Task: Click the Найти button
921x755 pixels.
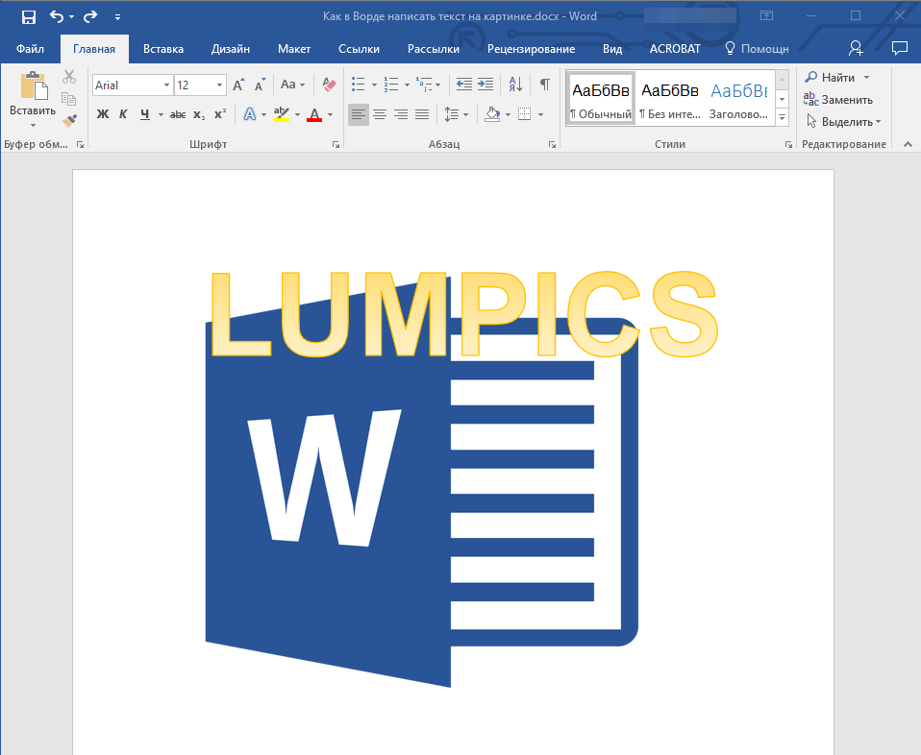Action: click(x=831, y=77)
